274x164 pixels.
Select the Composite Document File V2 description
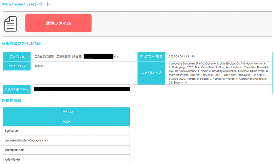pyautogui.click(x=219, y=73)
